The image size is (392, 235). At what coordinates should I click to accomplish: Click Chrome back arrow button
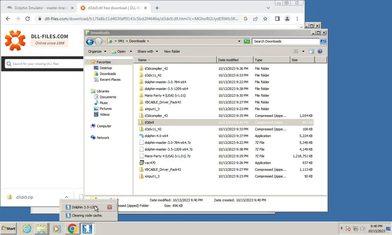pyautogui.click(x=8, y=19)
